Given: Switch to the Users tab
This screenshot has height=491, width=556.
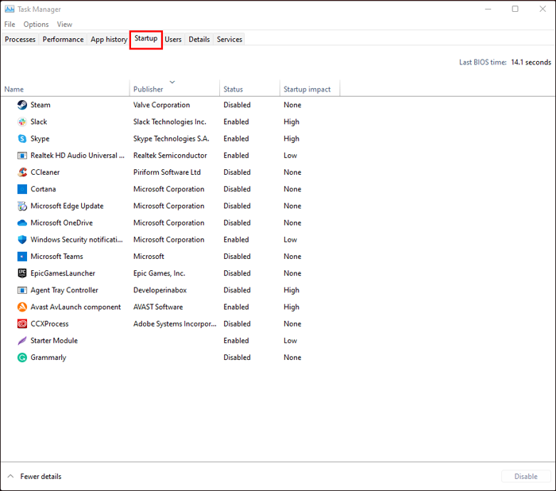Looking at the screenshot, I should point(173,40).
